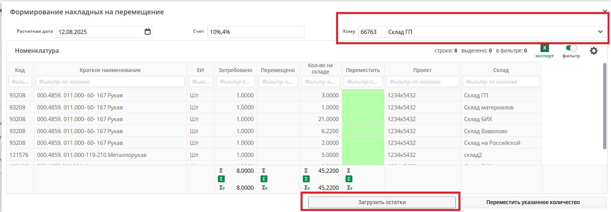Select the Металлорукав row with code 121576
Image resolution: width=611 pixels, height=212 pixels.
[91, 155]
